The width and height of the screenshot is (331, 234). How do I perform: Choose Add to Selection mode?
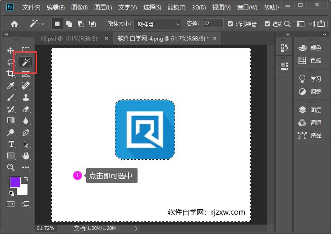69,24
